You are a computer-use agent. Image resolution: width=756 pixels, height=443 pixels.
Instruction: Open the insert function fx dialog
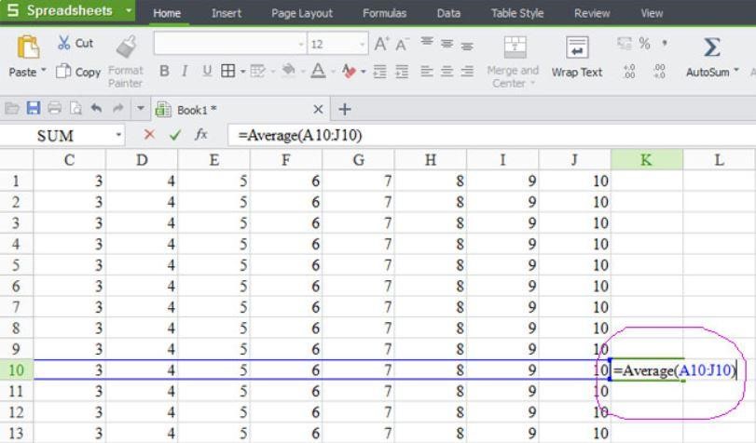pos(200,135)
